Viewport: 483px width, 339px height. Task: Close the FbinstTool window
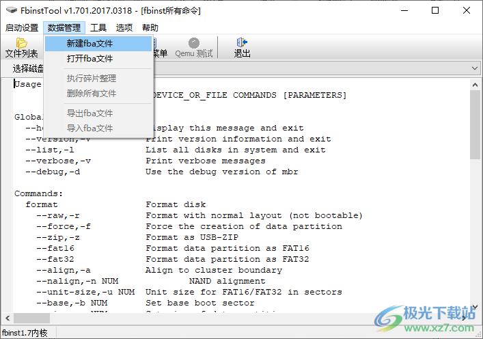point(467,10)
